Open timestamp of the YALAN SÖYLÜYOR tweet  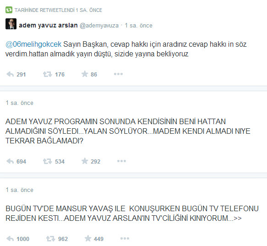[19, 103]
